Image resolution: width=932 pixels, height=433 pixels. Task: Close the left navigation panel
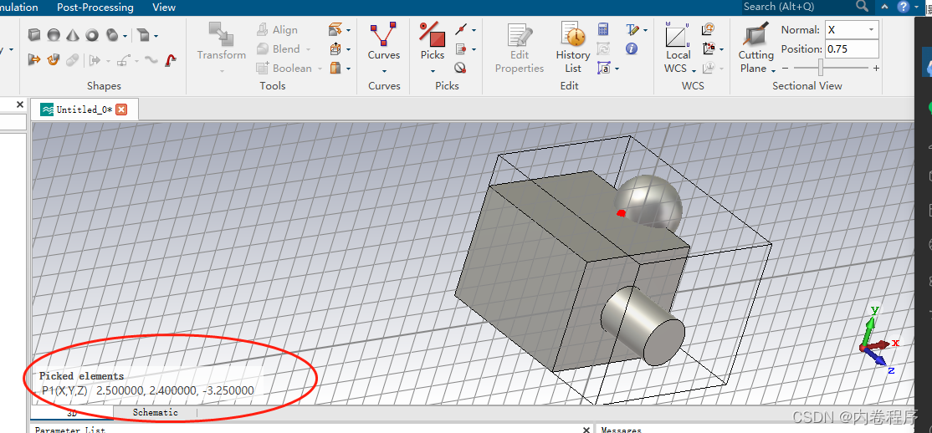[19, 104]
